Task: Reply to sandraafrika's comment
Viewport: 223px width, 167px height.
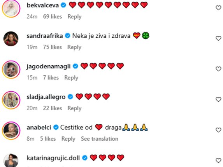Action: [74, 47]
